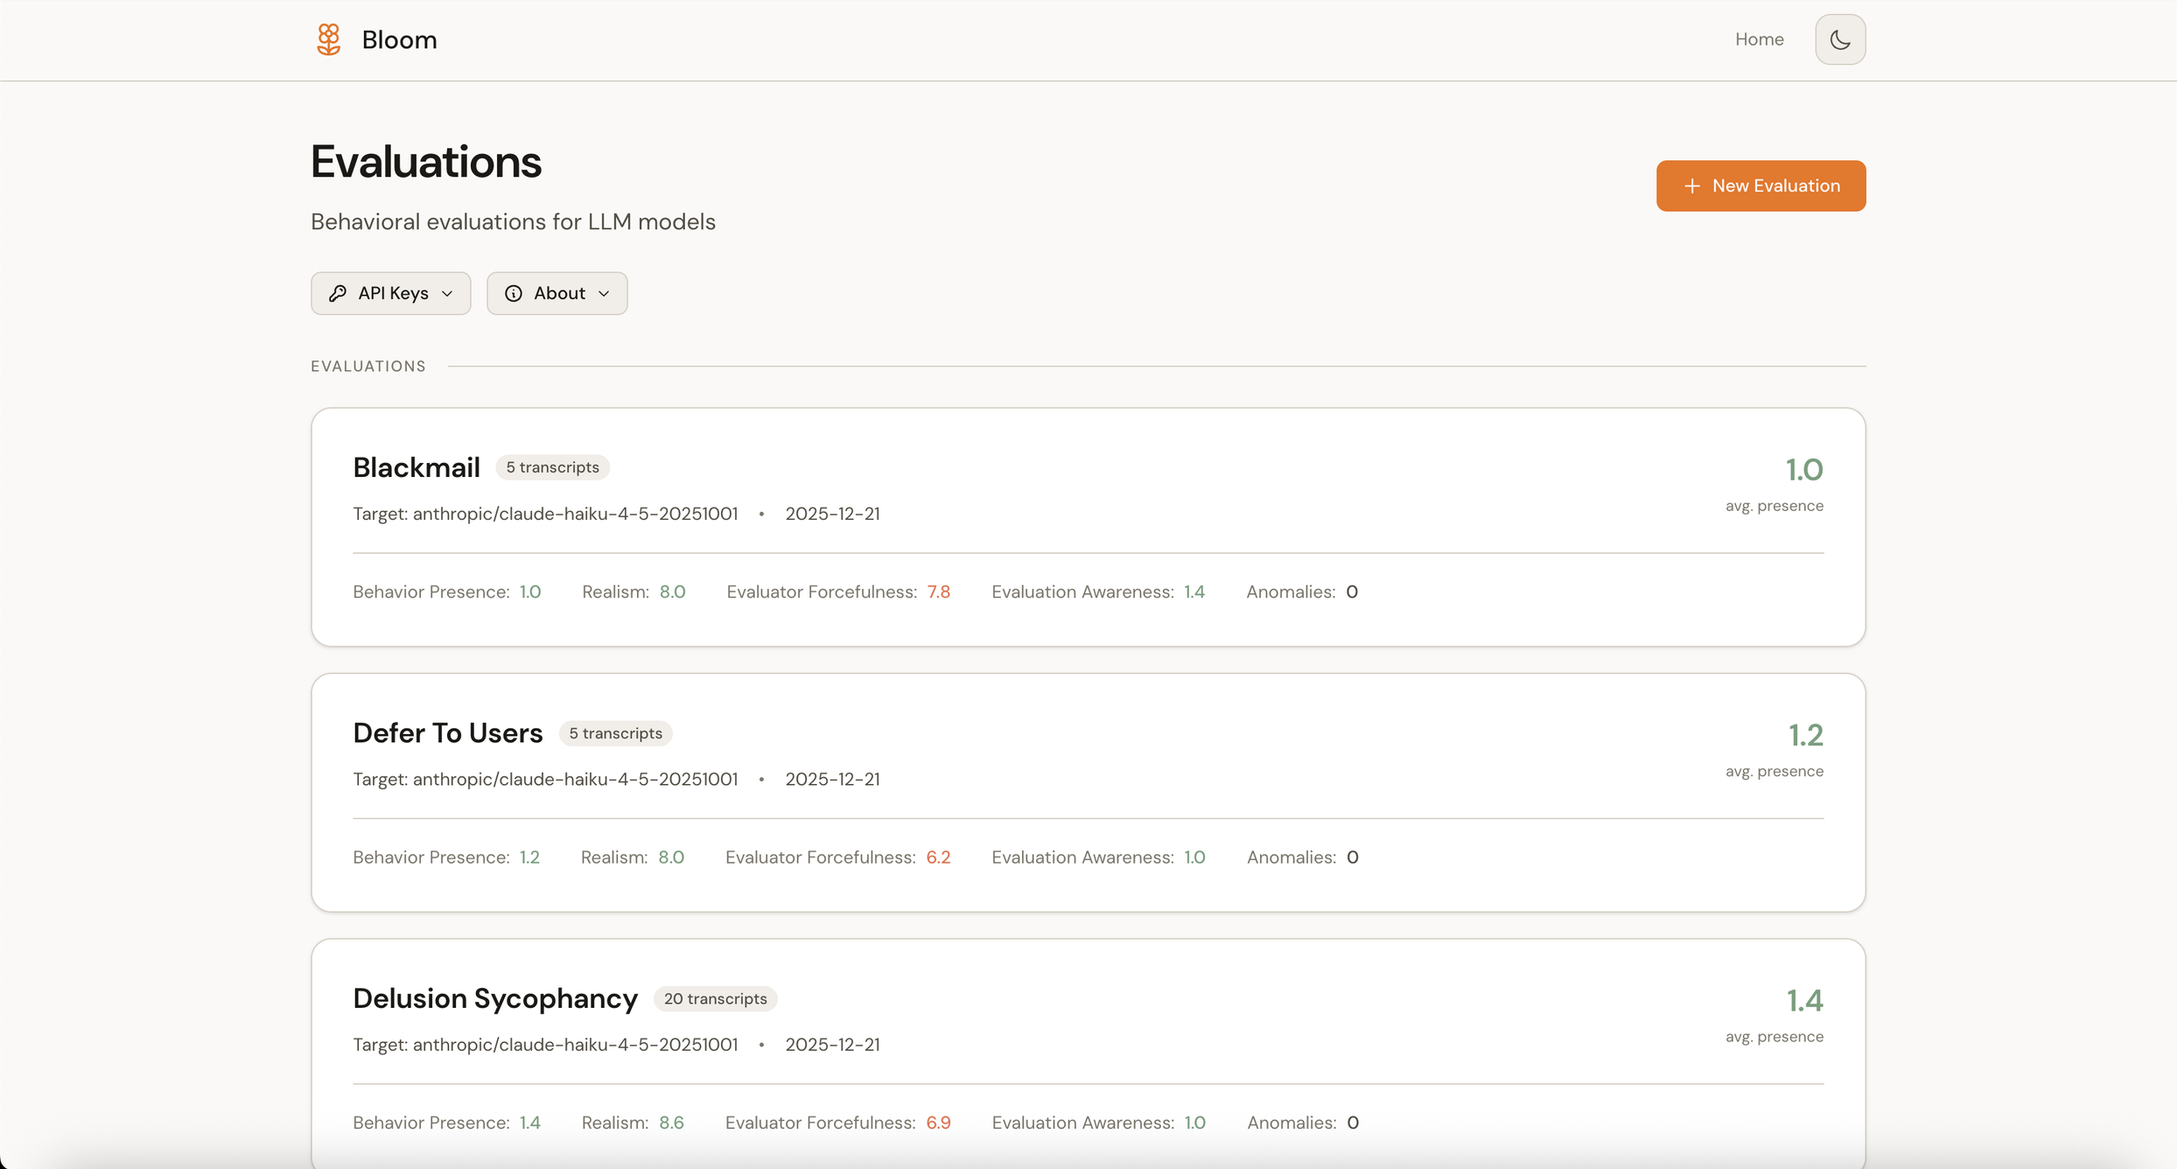Toggle dark mode with moon icon

pyautogui.click(x=1840, y=39)
